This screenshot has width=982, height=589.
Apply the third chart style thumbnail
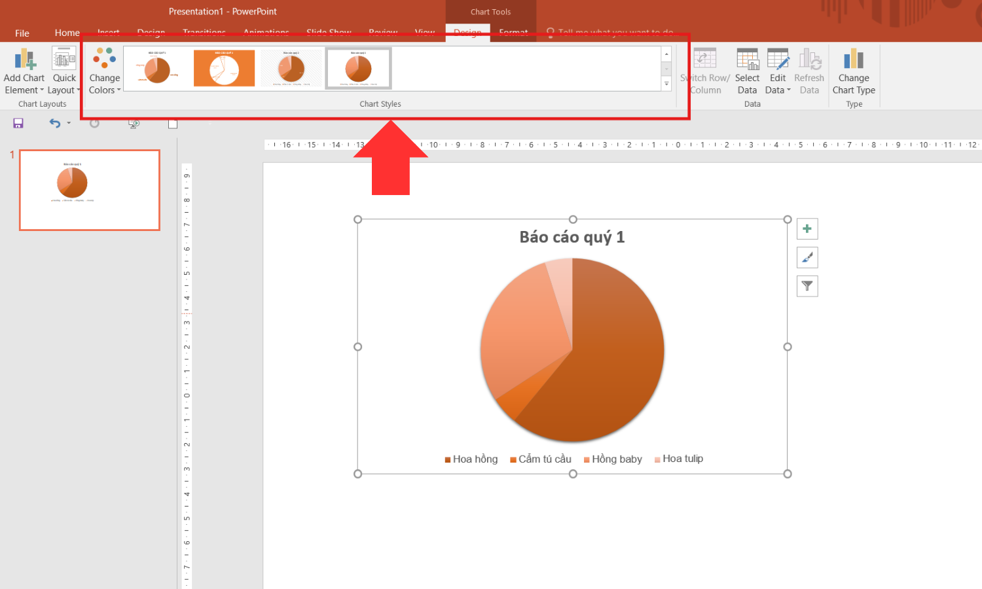pyautogui.click(x=291, y=68)
